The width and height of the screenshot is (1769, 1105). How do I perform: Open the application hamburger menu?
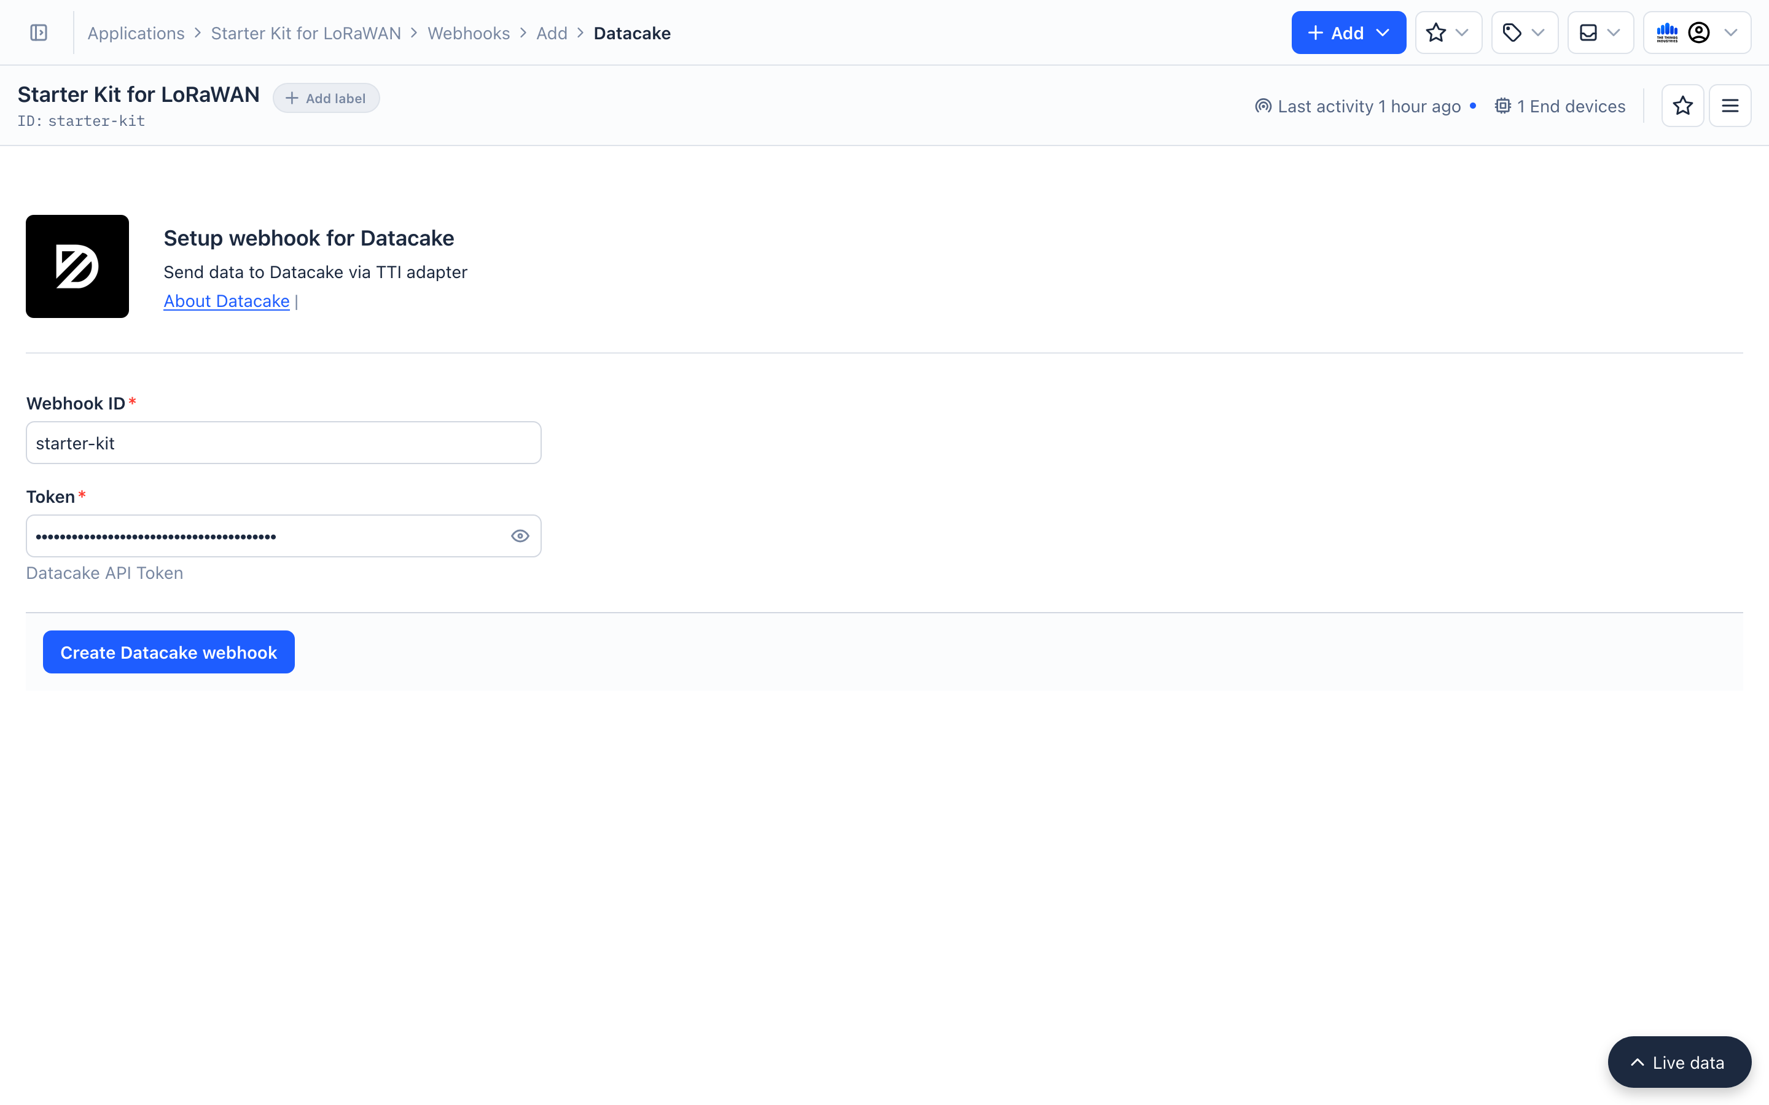(1730, 106)
